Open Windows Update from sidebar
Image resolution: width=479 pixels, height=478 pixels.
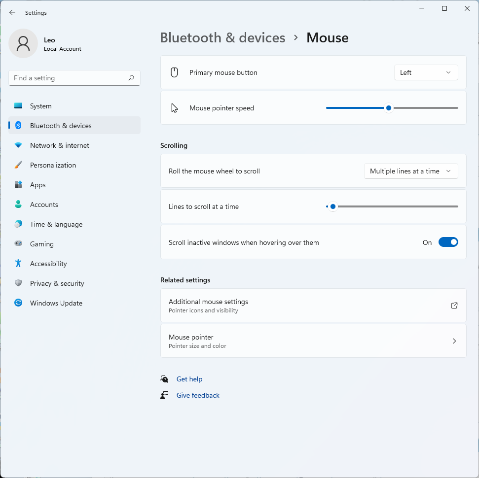pos(74,303)
